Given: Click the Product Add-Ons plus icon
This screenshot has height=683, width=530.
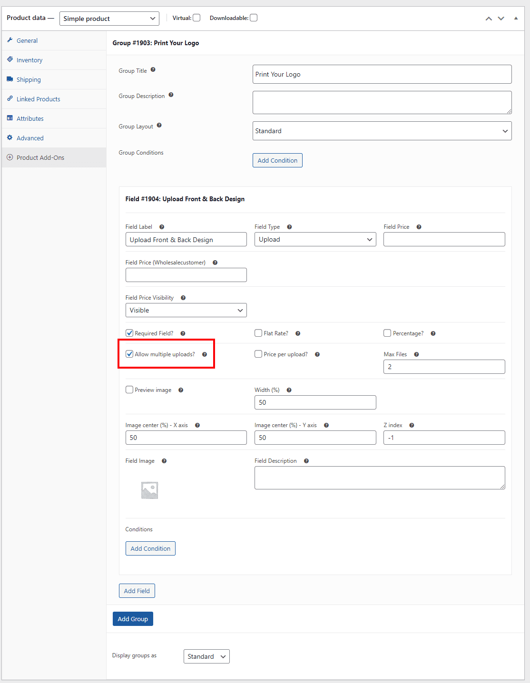Looking at the screenshot, I should tap(10, 157).
